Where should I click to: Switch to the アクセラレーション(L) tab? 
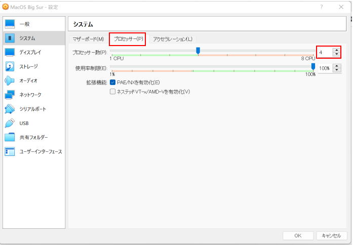click(x=173, y=39)
